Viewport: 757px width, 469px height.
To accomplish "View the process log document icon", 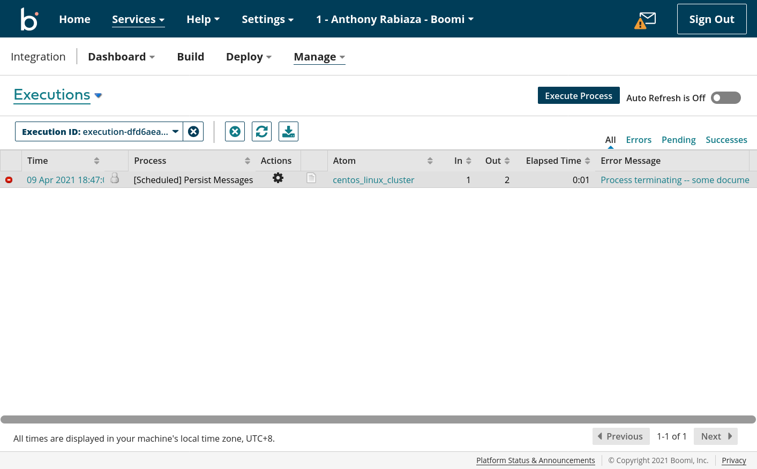I will (x=311, y=178).
